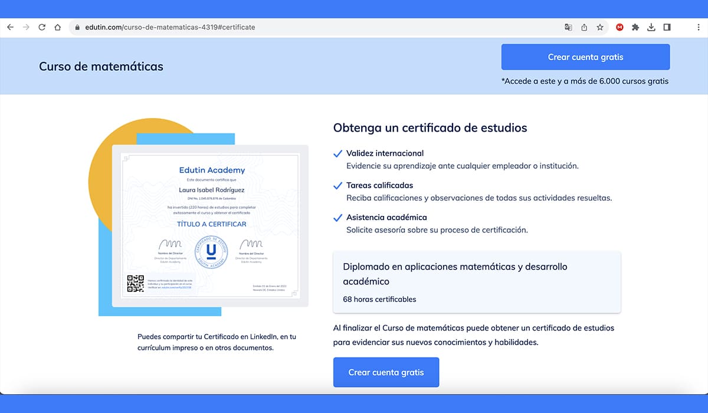Click 'Laura Isabel Rodríguez' name on certificate
The image size is (708, 413).
211,190
